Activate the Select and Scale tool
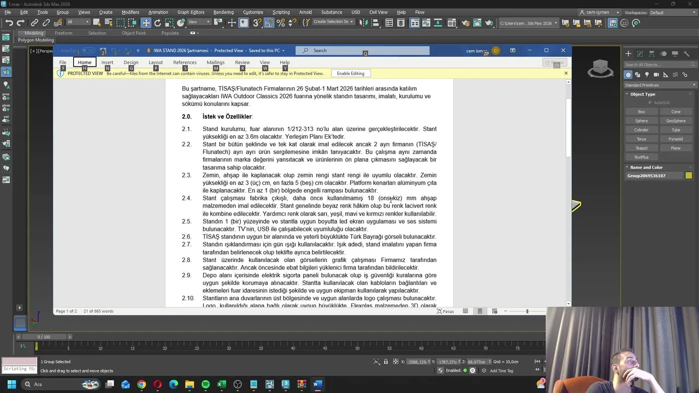Screen dimensions: 699x393 click(170, 23)
